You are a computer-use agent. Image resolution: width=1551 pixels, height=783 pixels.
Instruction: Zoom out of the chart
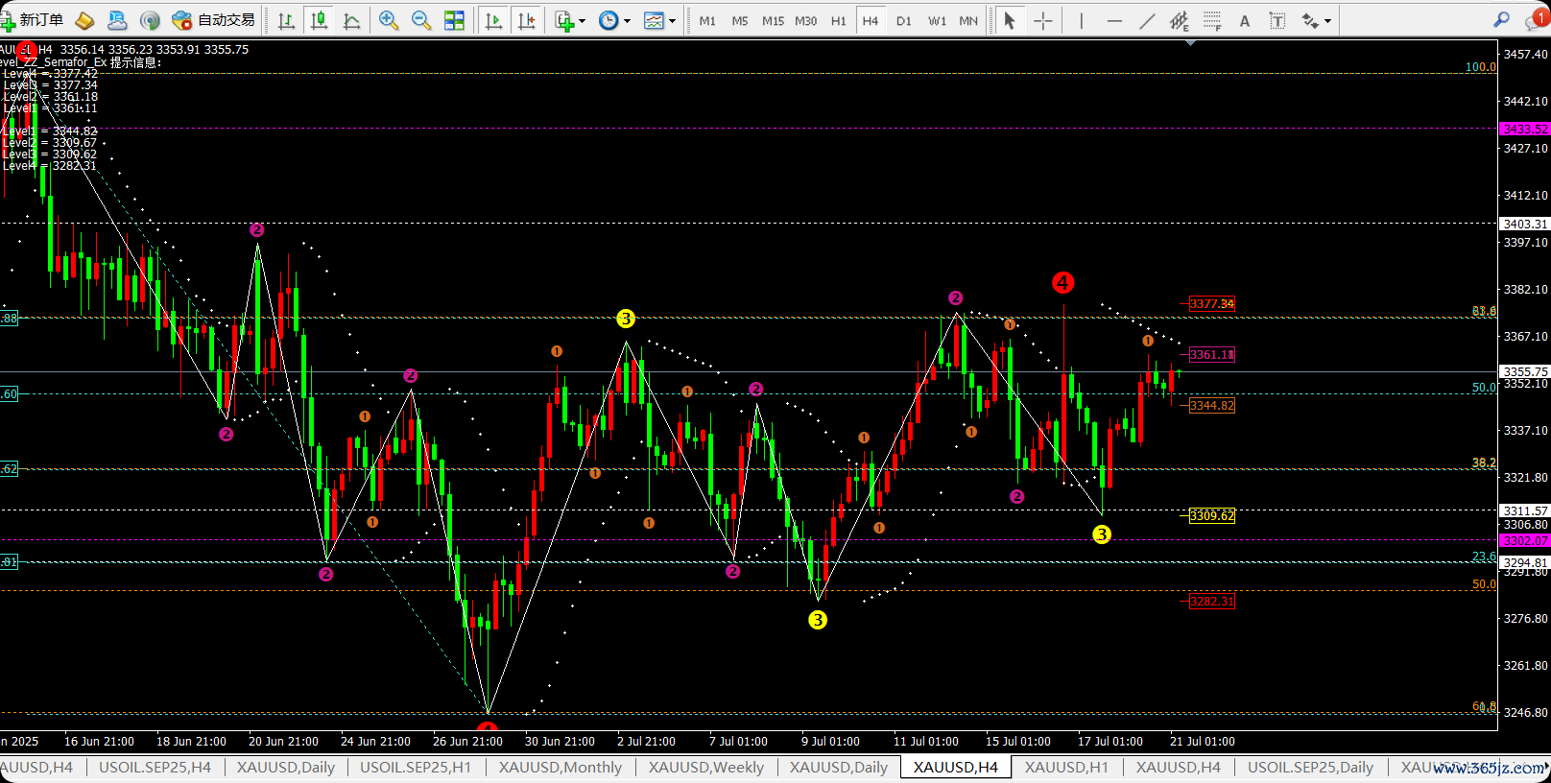coord(420,20)
